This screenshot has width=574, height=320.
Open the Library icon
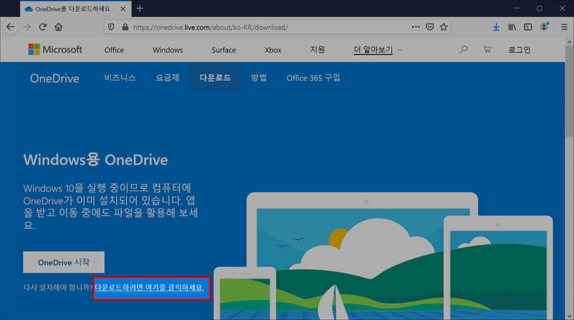pyautogui.click(x=512, y=27)
